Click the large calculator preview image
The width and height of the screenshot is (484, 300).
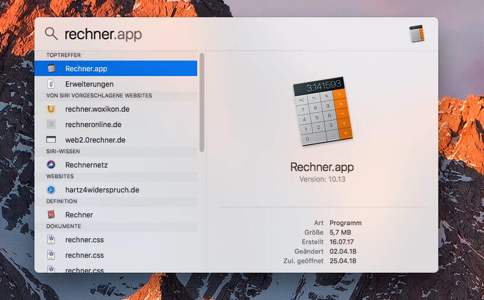tap(322, 111)
